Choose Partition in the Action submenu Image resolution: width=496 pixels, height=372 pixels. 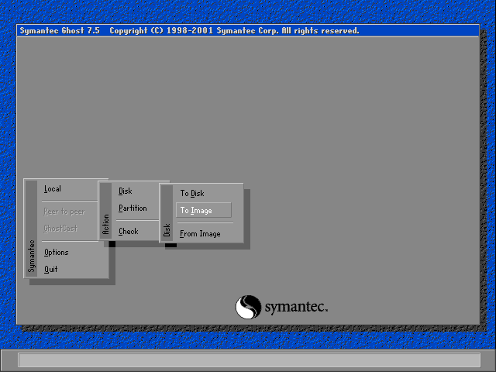[133, 208]
